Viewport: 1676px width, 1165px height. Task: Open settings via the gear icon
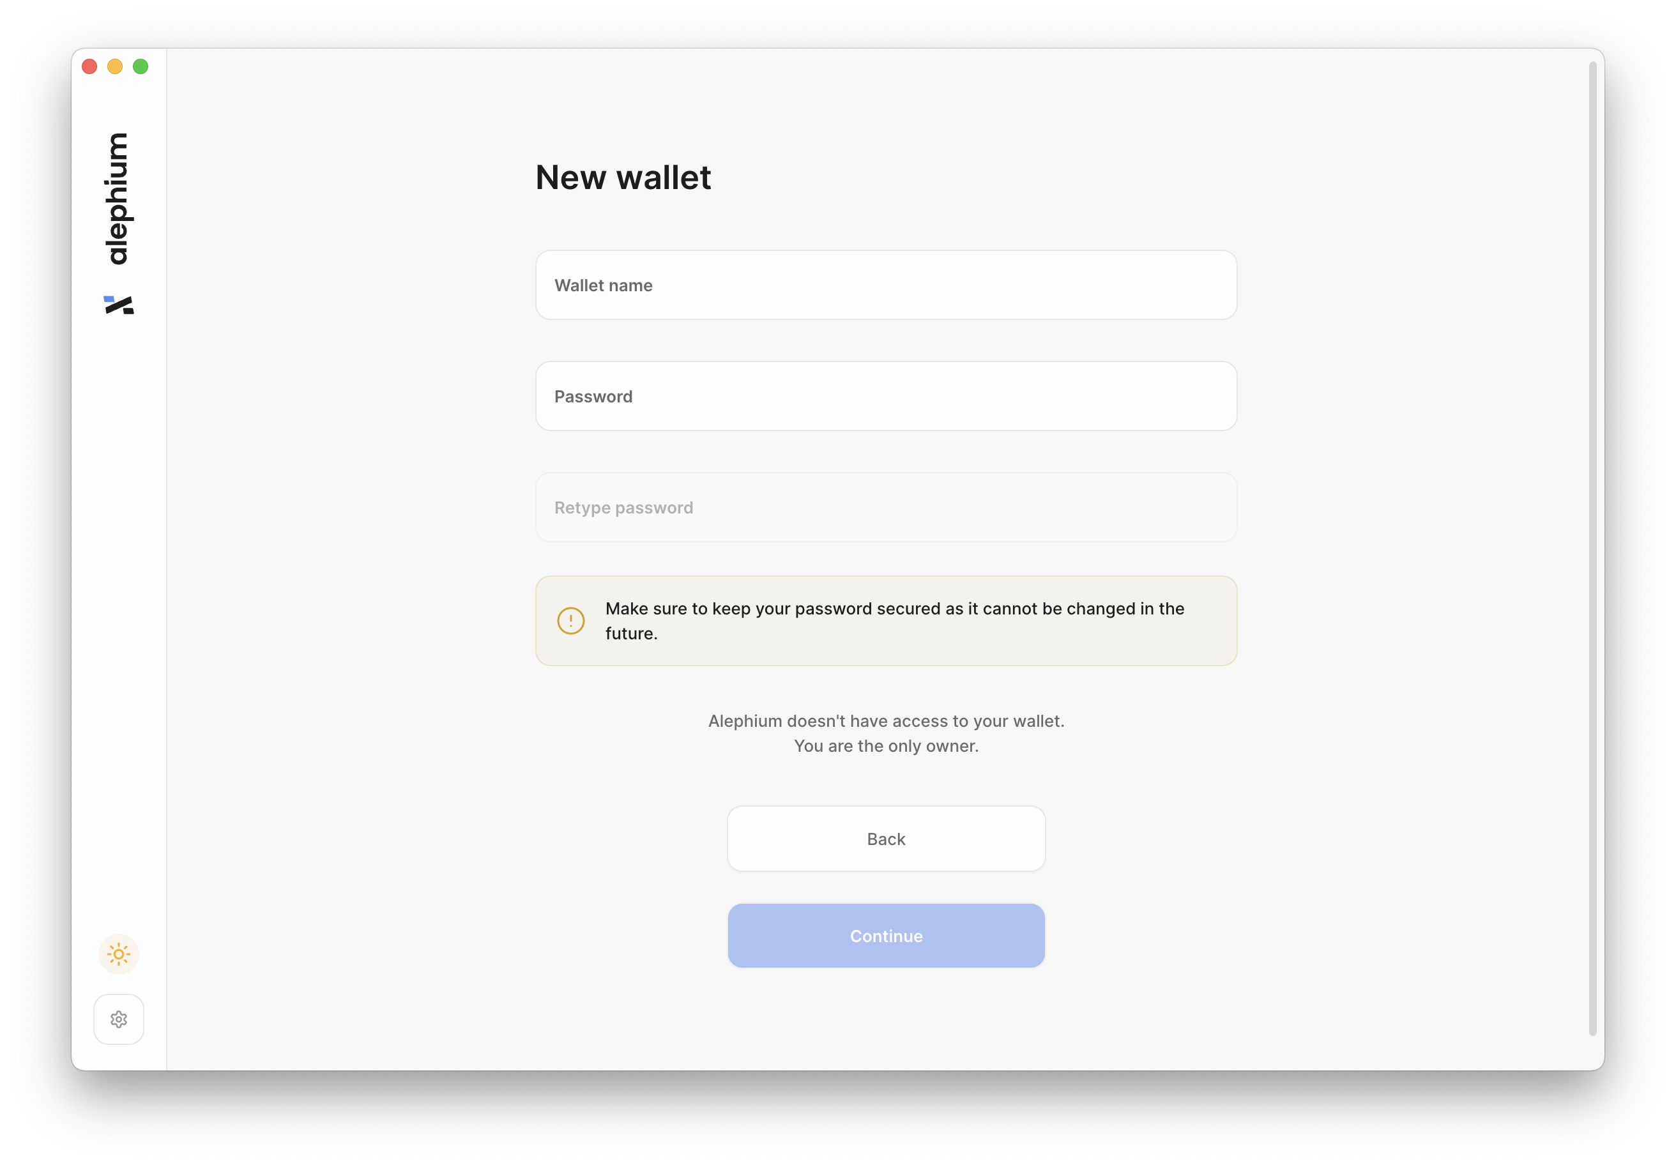pyautogui.click(x=118, y=1019)
